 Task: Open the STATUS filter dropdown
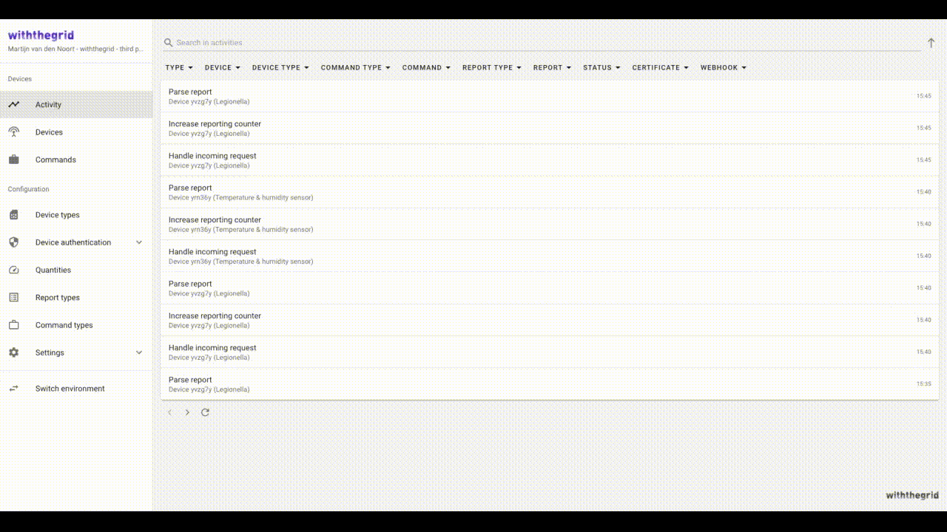pyautogui.click(x=601, y=67)
